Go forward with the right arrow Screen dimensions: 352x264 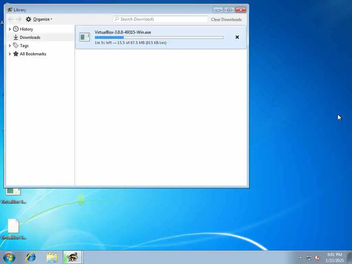click(19, 19)
